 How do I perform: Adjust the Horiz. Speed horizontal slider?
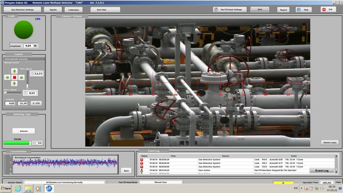13,93
